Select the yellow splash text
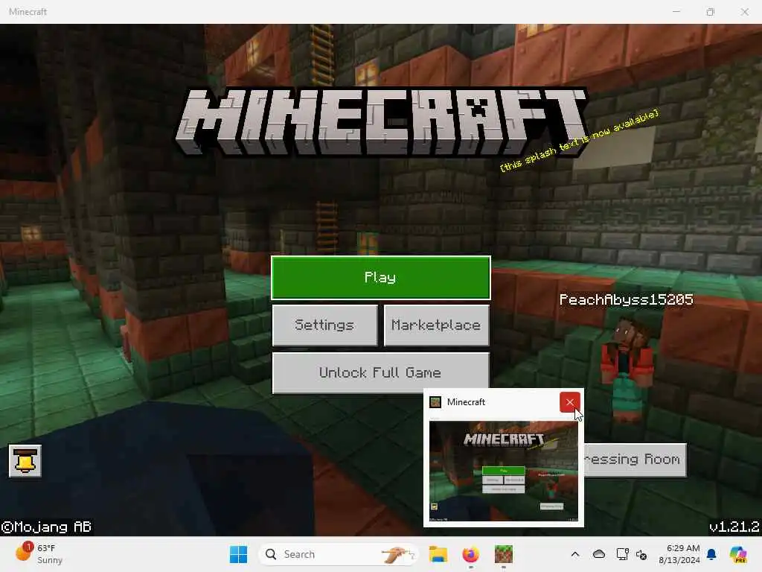 point(579,140)
